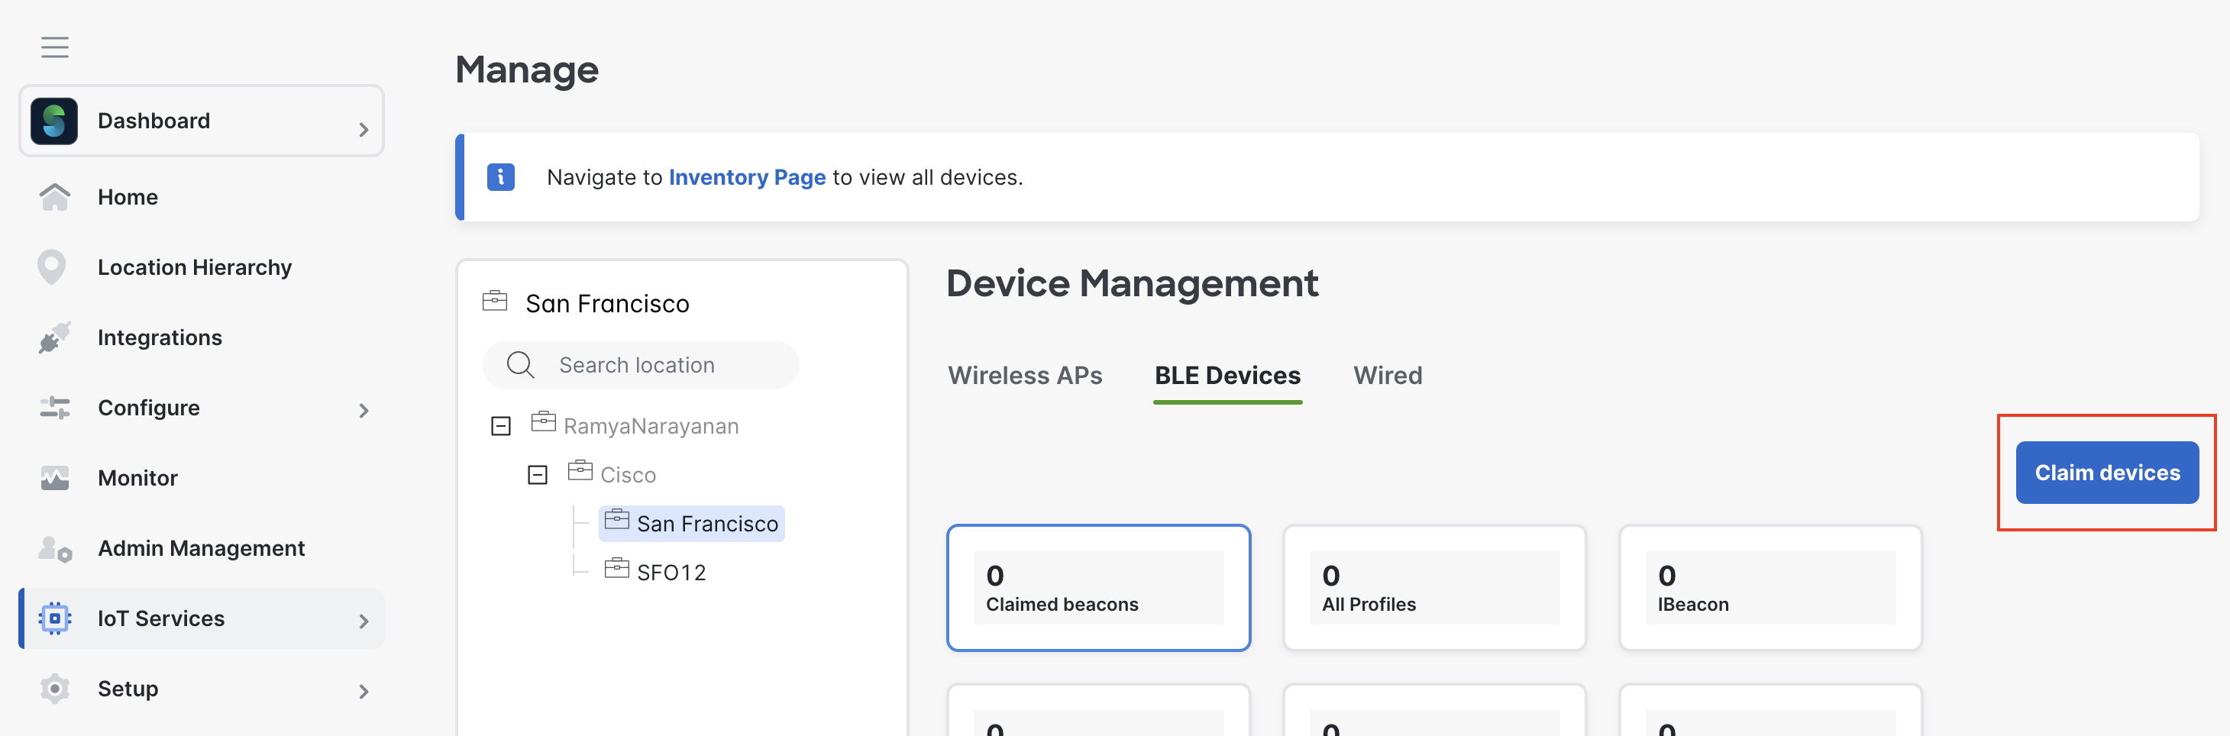Click the Integrations plug icon
Screen dimensions: 2230x736
click(54, 337)
